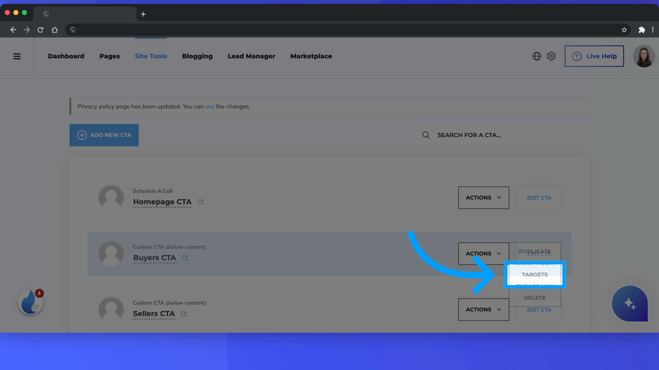This screenshot has width=659, height=370.
Task: Click the flame notification widget
Action: [x=31, y=302]
